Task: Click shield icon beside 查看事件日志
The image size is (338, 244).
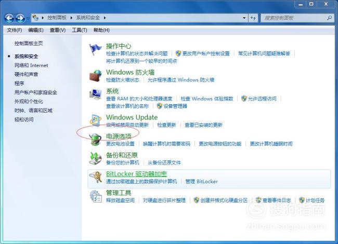Action: pos(258,200)
